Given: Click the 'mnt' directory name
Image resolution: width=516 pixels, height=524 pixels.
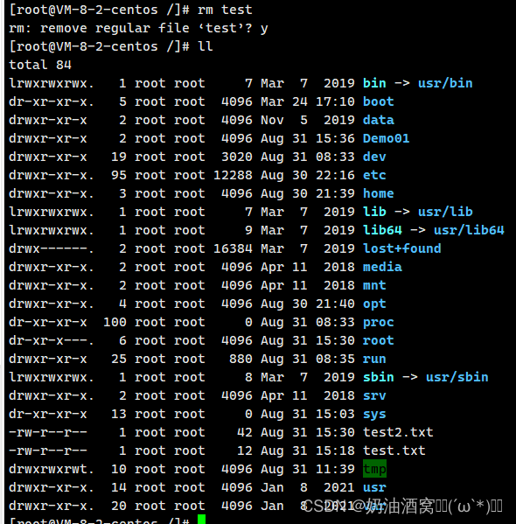Looking at the screenshot, I should tap(374, 285).
